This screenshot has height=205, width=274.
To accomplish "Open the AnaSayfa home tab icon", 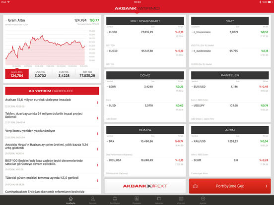I will (70, 200).
